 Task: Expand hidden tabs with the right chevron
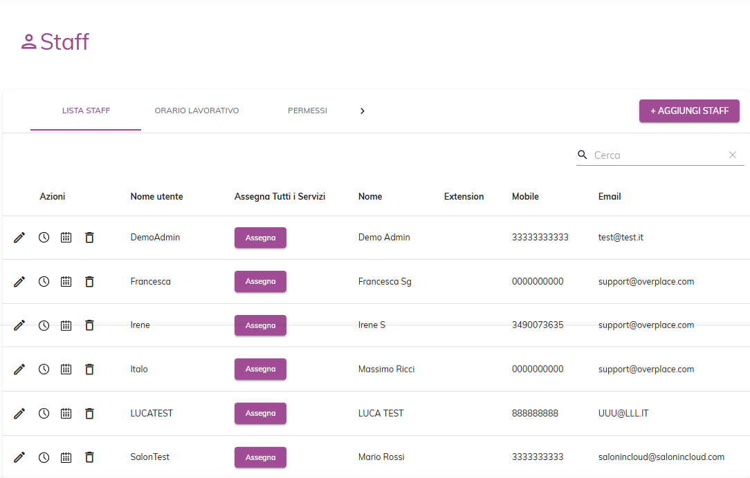(363, 111)
